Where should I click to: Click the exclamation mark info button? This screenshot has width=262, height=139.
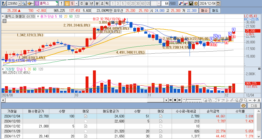coord(61,3)
